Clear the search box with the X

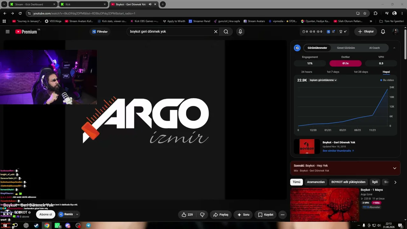pos(216,31)
